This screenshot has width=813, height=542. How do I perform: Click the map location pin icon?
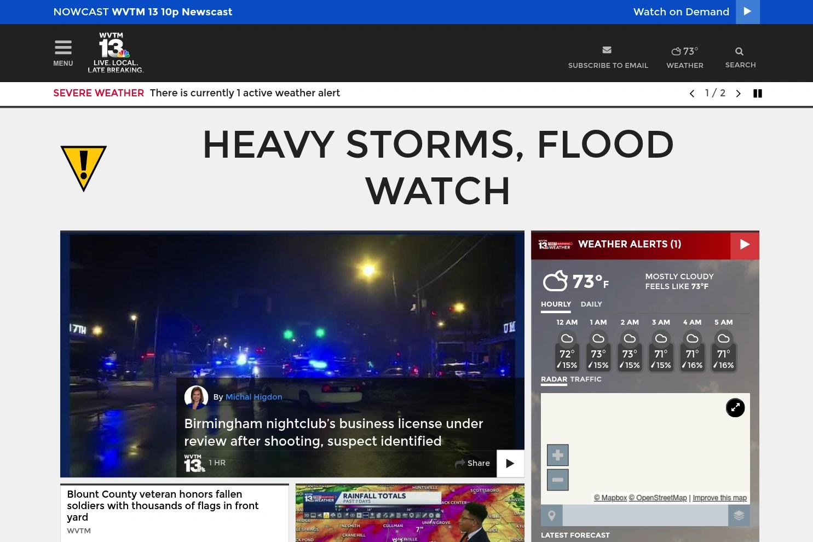(x=552, y=515)
